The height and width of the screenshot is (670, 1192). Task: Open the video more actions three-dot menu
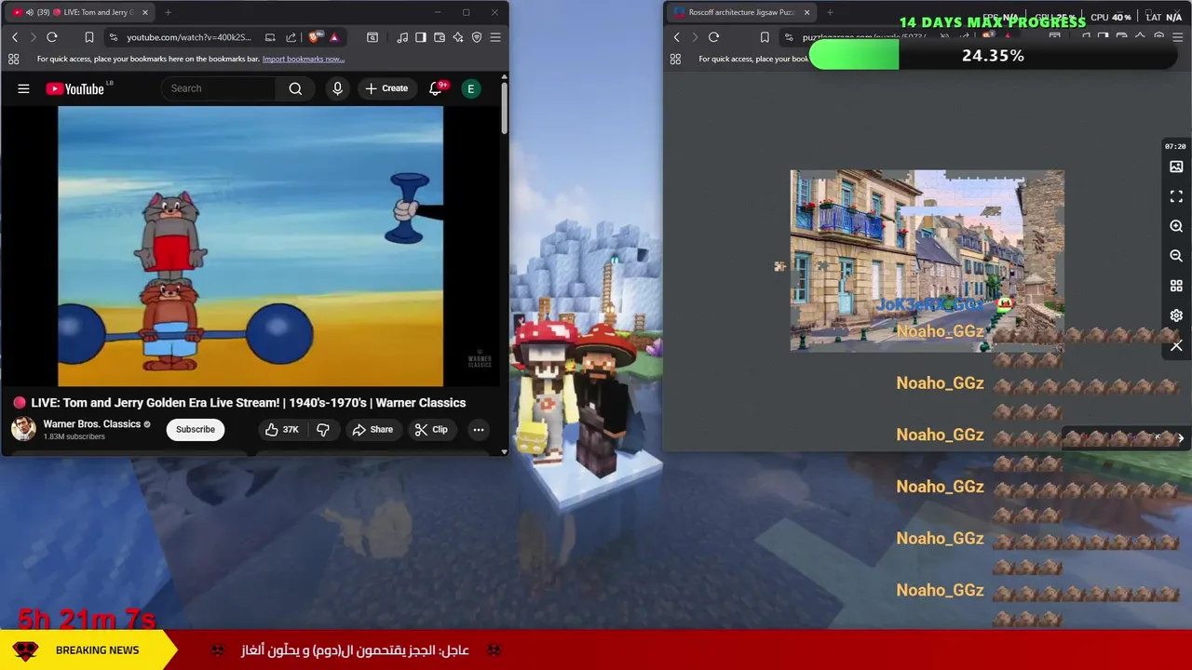point(478,429)
